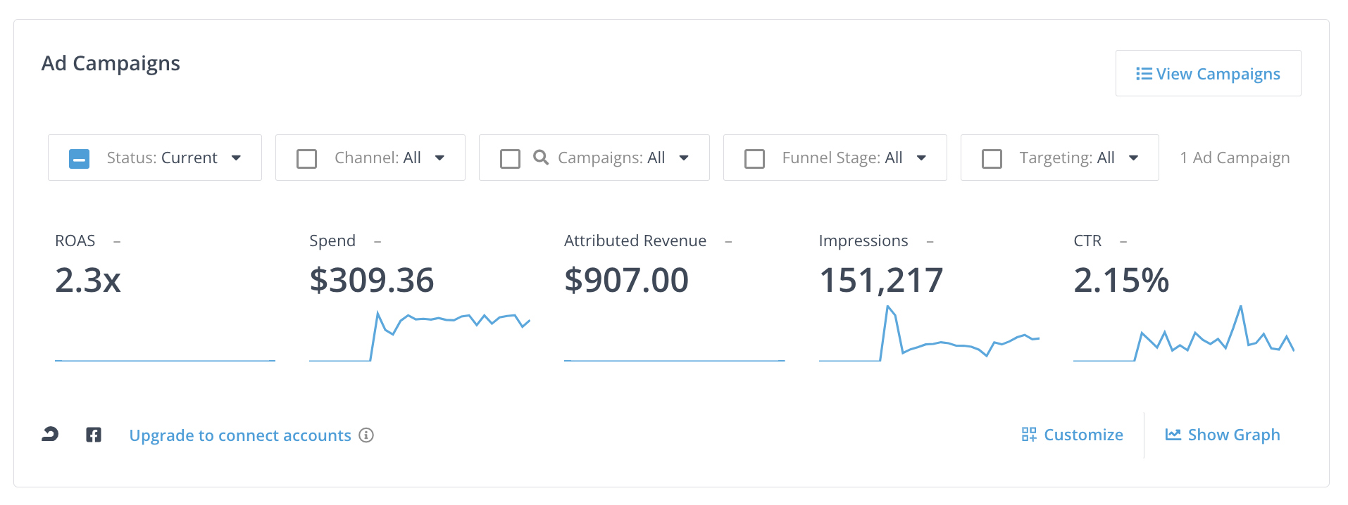Image resolution: width=1348 pixels, height=505 pixels.
Task: Click the Facebook account icon
Action: [94, 435]
